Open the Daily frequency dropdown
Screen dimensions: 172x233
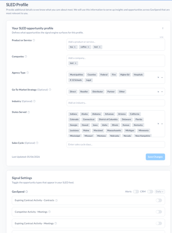tap(160, 191)
